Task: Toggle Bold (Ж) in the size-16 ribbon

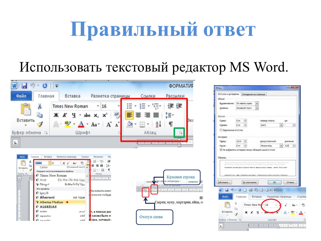Action: coord(56,115)
